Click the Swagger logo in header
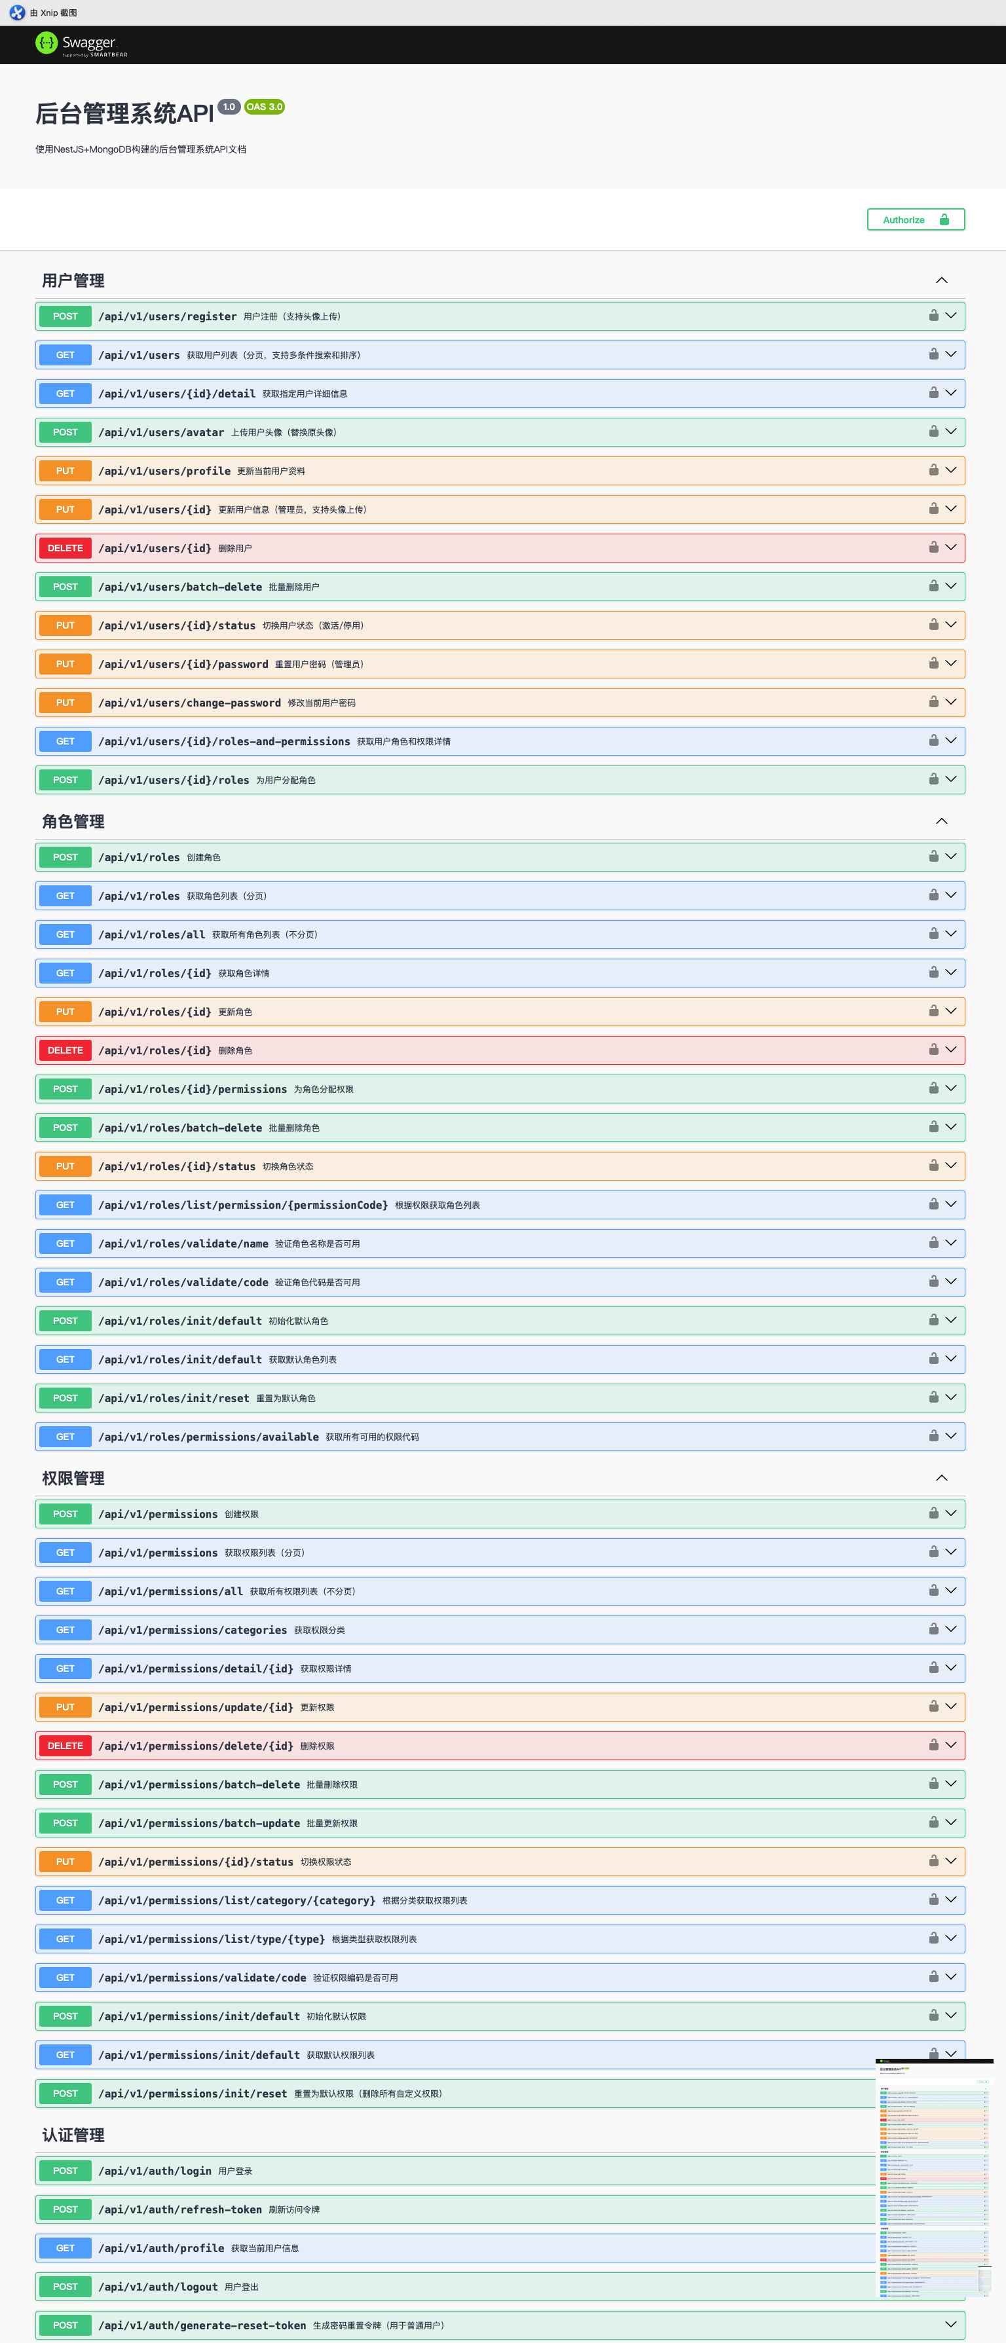 [x=80, y=44]
